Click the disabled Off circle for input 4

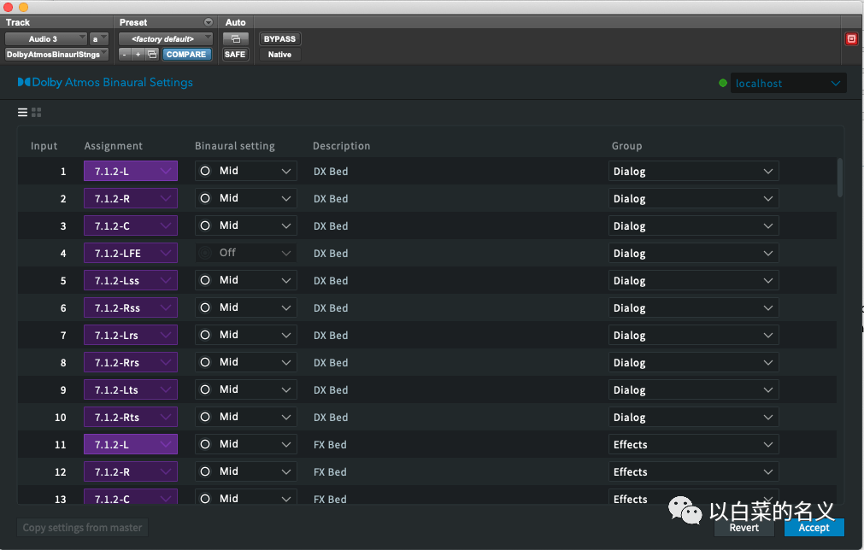point(205,253)
